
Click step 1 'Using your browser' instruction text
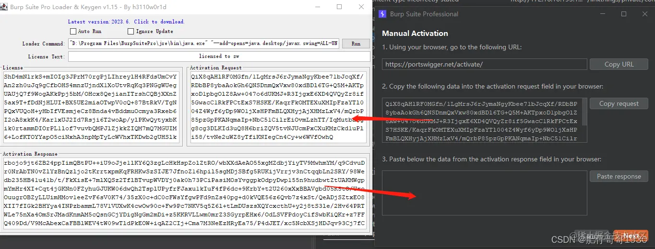pyautogui.click(x=452, y=47)
